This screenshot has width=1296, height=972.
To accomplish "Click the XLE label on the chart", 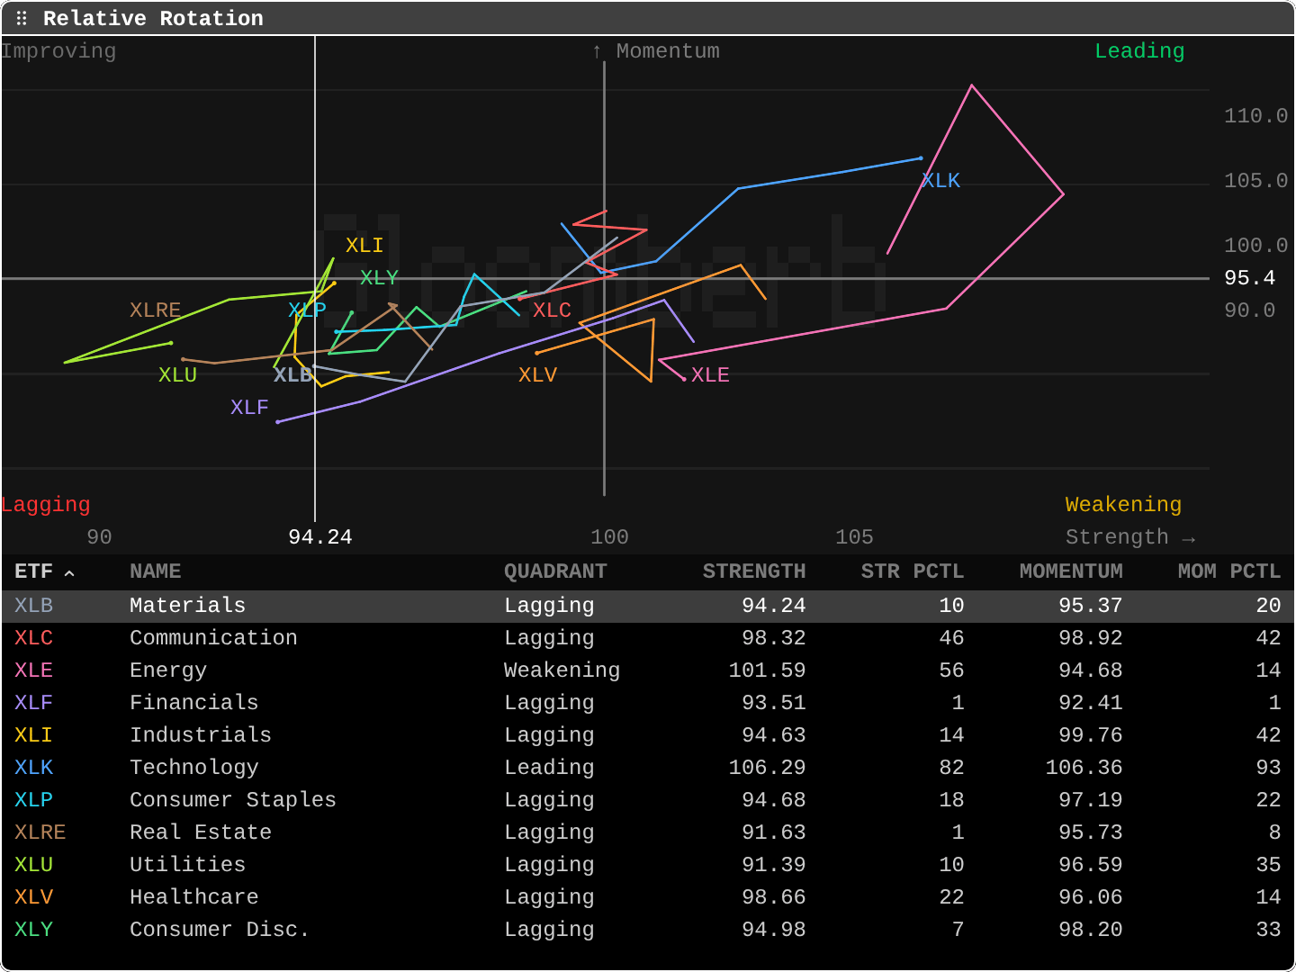I will [710, 375].
